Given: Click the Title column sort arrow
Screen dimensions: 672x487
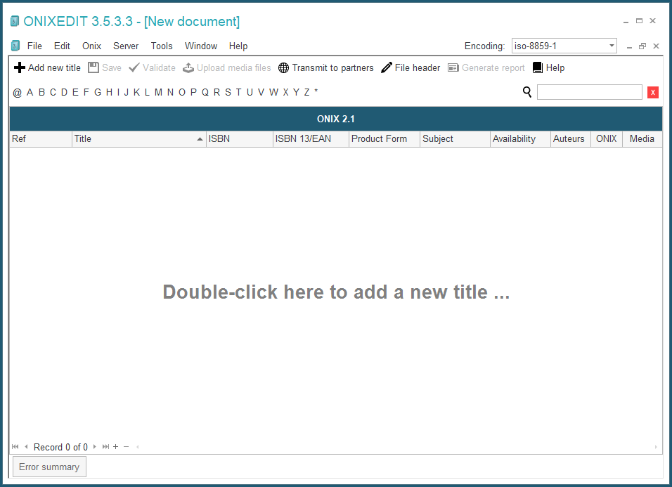Looking at the screenshot, I should tap(200, 138).
